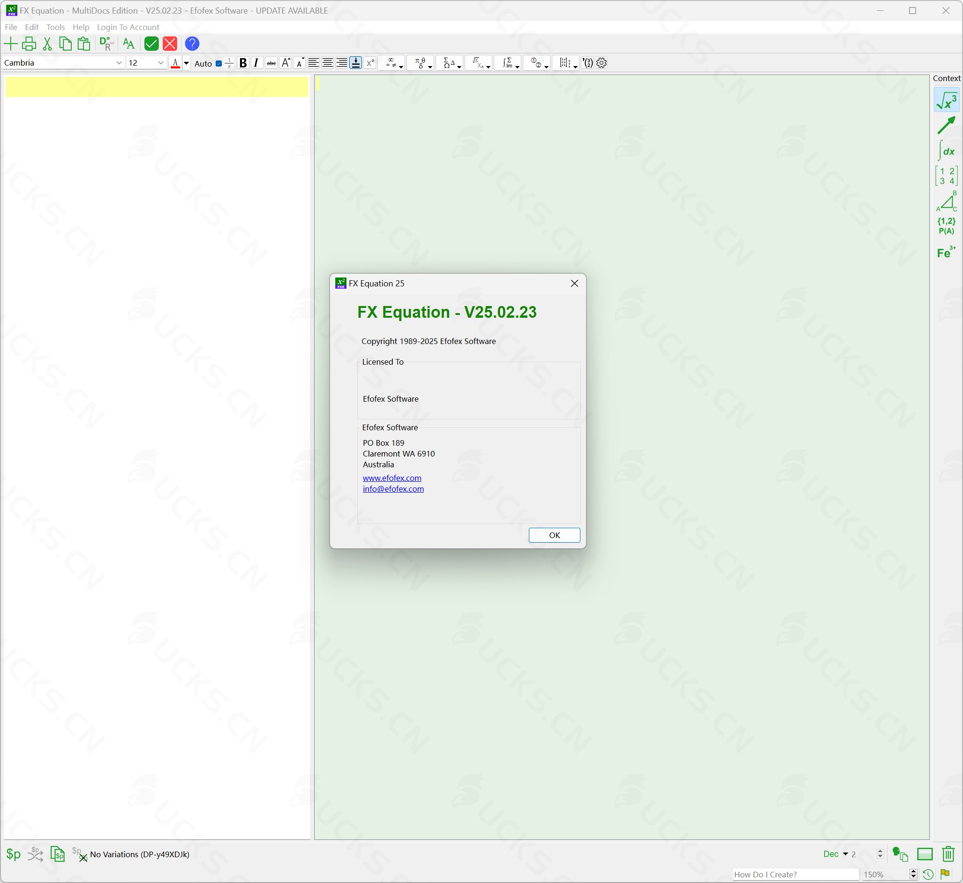Click the info@efofex.com email link

[393, 489]
